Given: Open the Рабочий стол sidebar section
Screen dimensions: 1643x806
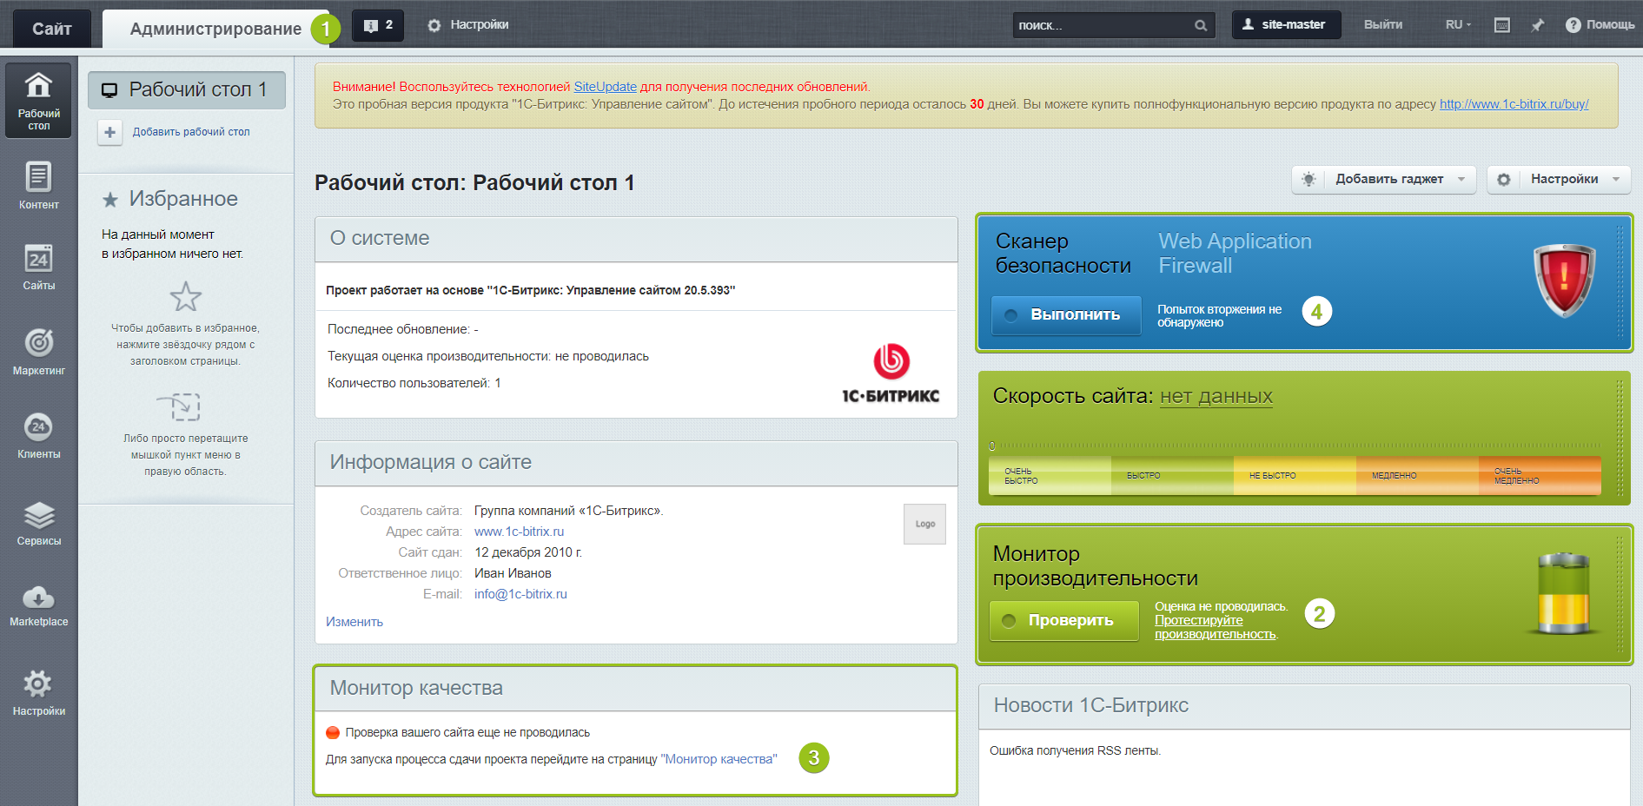Looking at the screenshot, I should (39, 100).
